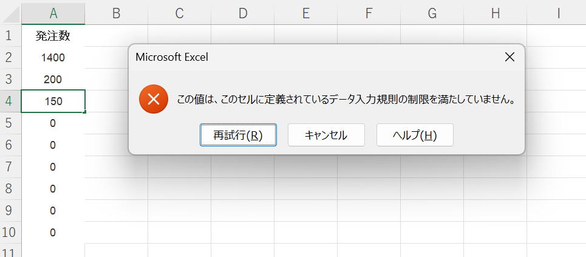This screenshot has width=586, height=257.
Task: Click cell A2 with value 1400
Action: [53, 58]
